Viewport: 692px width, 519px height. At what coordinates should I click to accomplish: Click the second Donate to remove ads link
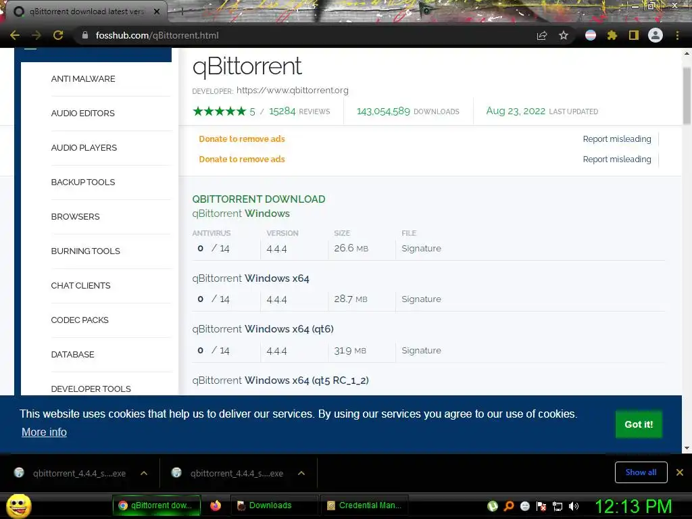pyautogui.click(x=242, y=159)
